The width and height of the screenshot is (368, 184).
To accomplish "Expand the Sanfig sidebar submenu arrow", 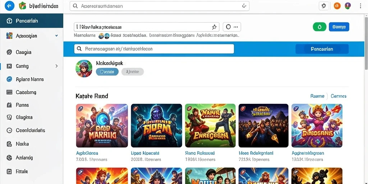I will click(56, 66).
